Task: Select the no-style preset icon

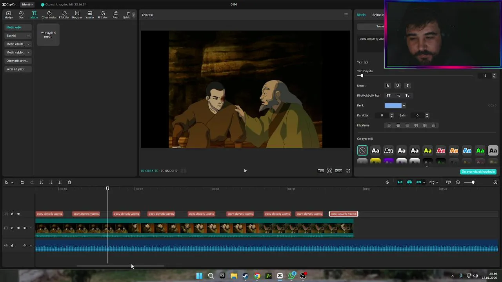Action: pos(362,150)
